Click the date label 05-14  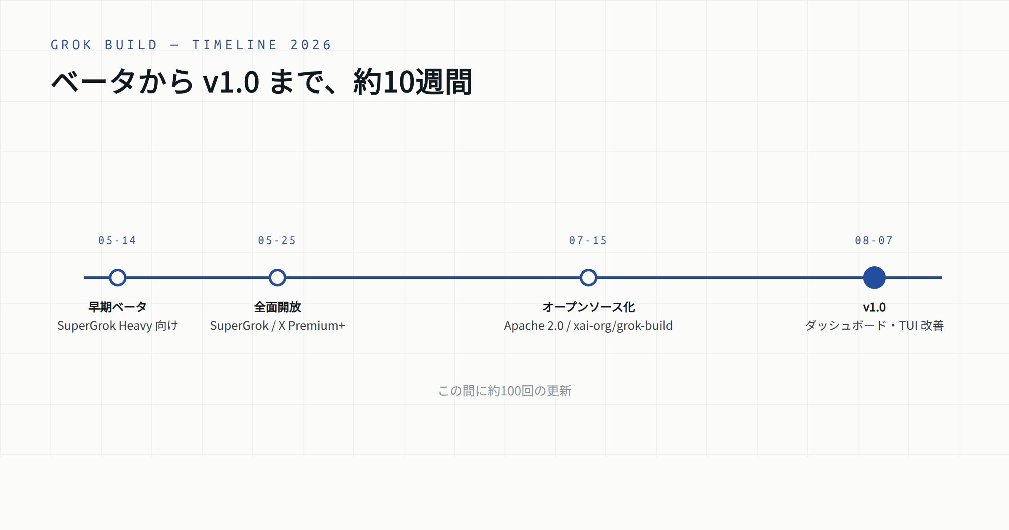point(117,241)
